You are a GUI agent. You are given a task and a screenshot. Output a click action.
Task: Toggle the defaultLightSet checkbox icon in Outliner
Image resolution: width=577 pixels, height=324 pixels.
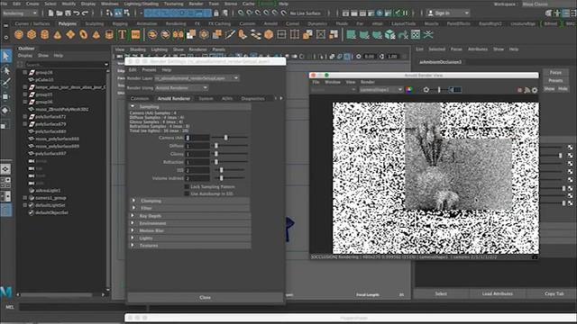(x=32, y=205)
